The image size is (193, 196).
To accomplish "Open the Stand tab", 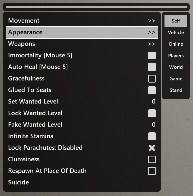I will pyautogui.click(x=176, y=90).
